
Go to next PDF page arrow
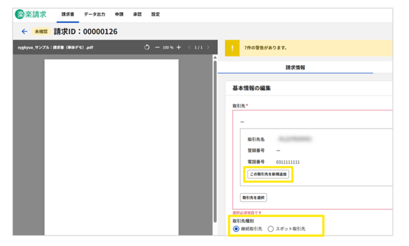tap(208, 47)
